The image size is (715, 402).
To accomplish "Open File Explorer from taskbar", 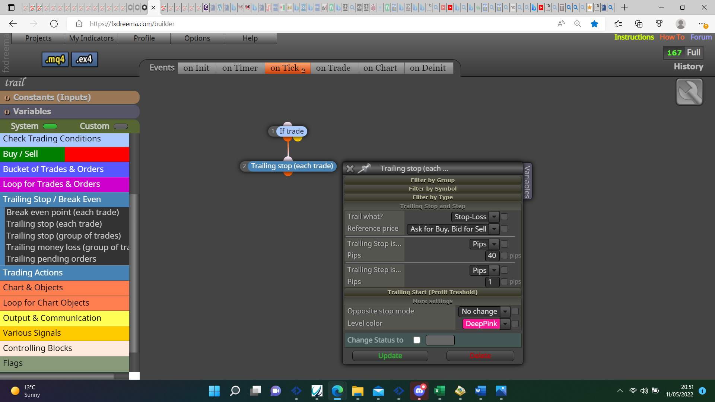I will point(357,391).
